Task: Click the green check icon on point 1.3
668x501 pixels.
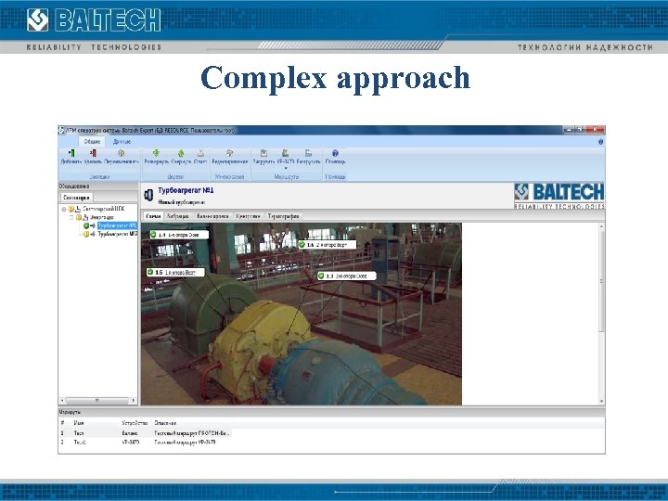Action: coord(321,276)
